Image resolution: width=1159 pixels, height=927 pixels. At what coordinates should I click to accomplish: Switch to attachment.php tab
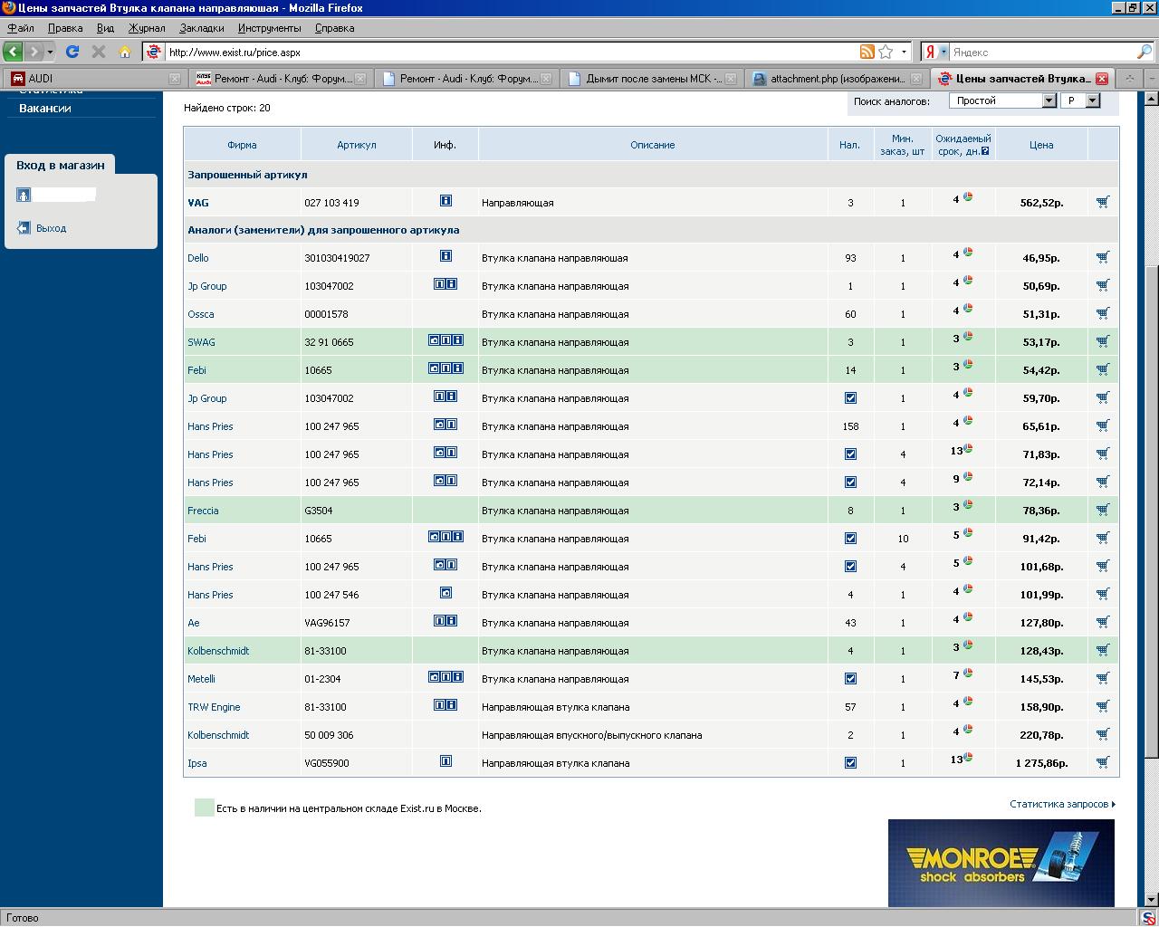pos(837,79)
